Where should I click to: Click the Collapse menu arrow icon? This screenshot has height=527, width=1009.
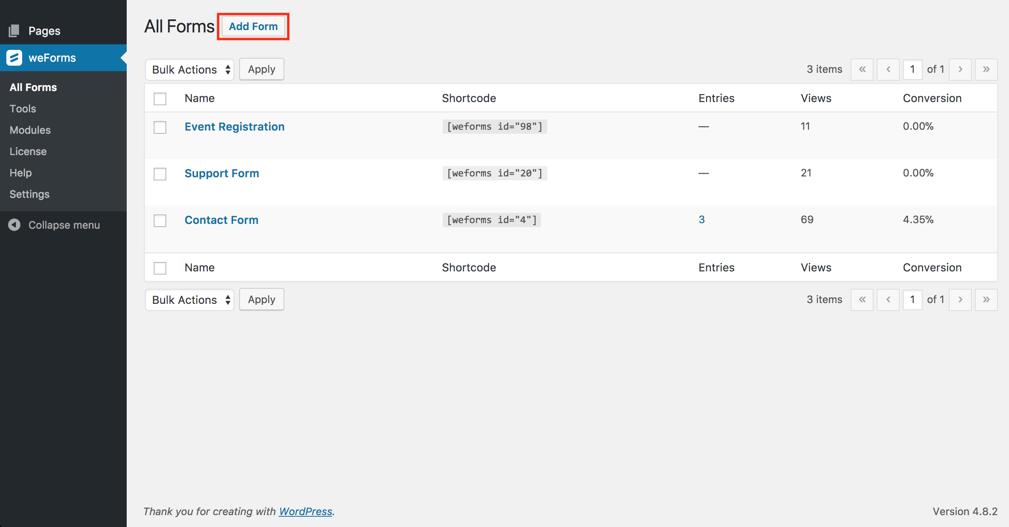14,225
